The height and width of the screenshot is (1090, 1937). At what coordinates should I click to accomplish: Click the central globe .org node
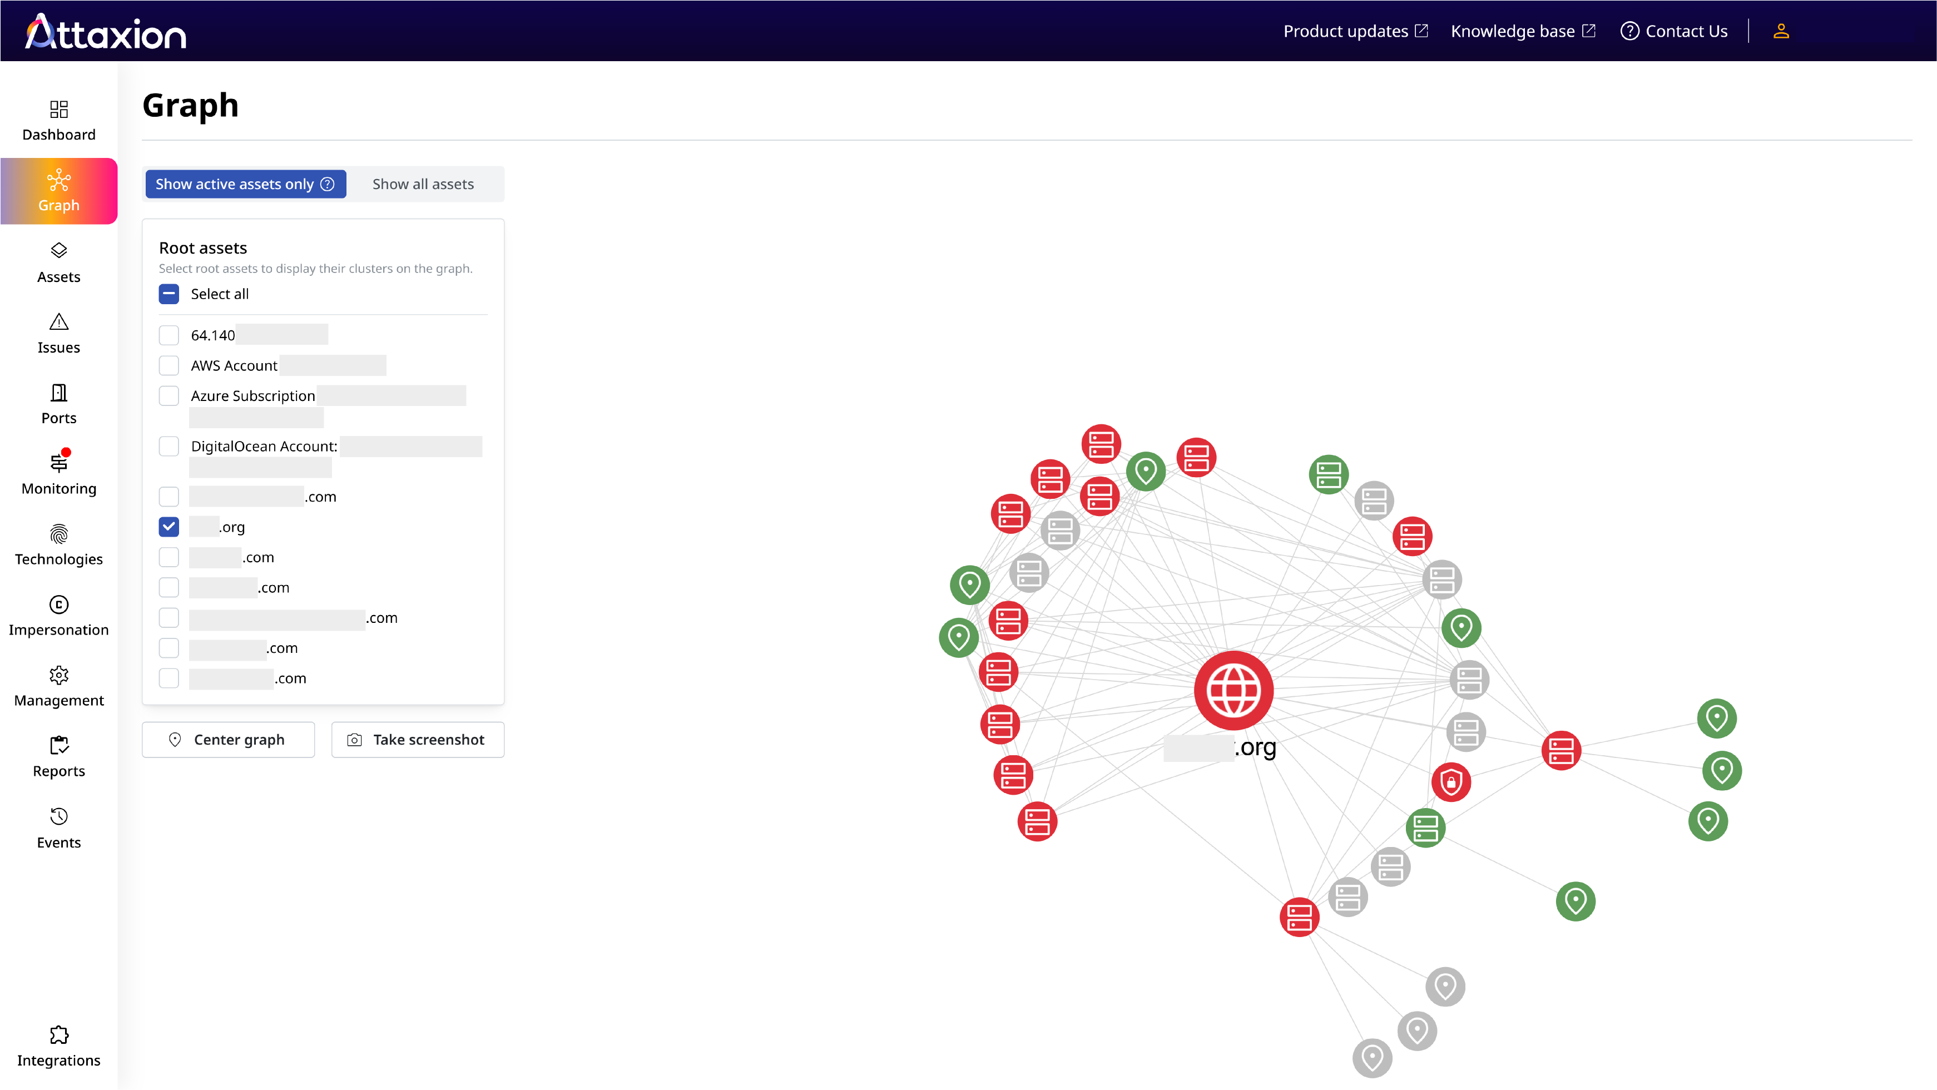[x=1233, y=690]
